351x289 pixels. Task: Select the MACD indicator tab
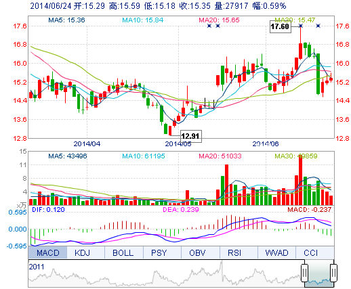coord(47,252)
